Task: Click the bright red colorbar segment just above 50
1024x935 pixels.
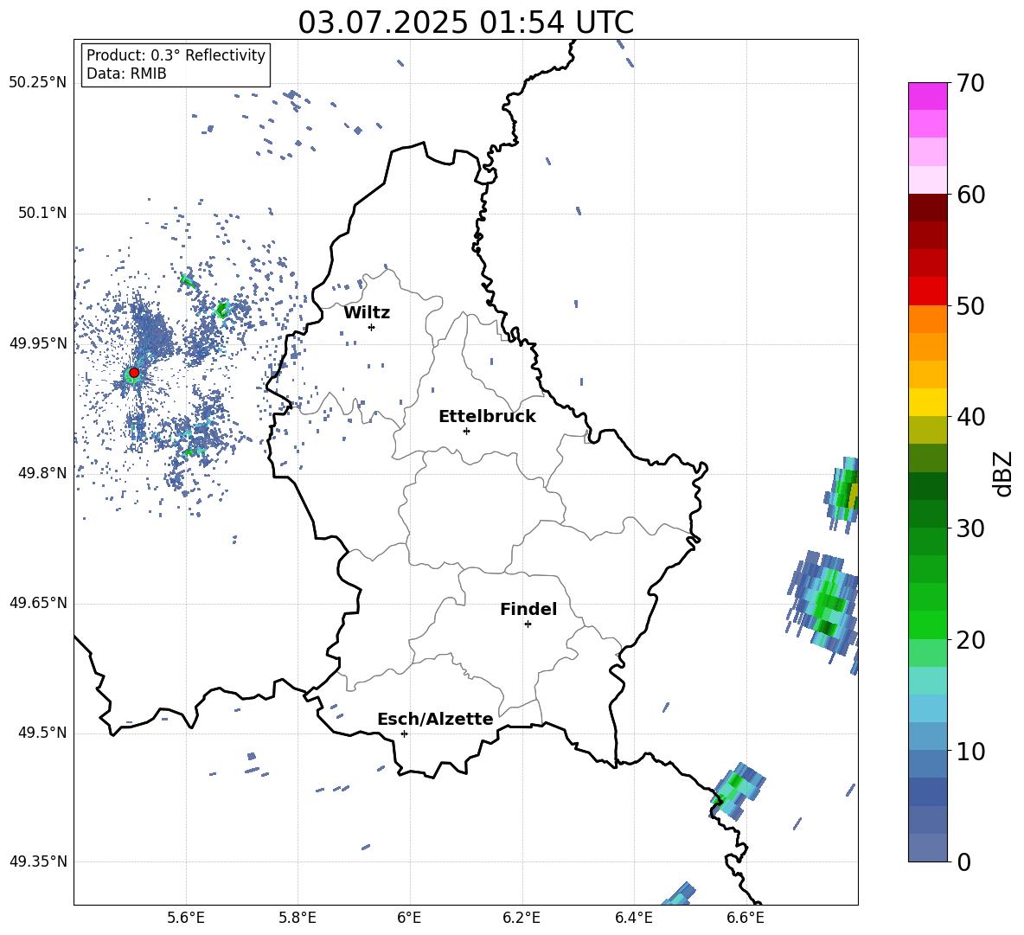Action: (927, 291)
